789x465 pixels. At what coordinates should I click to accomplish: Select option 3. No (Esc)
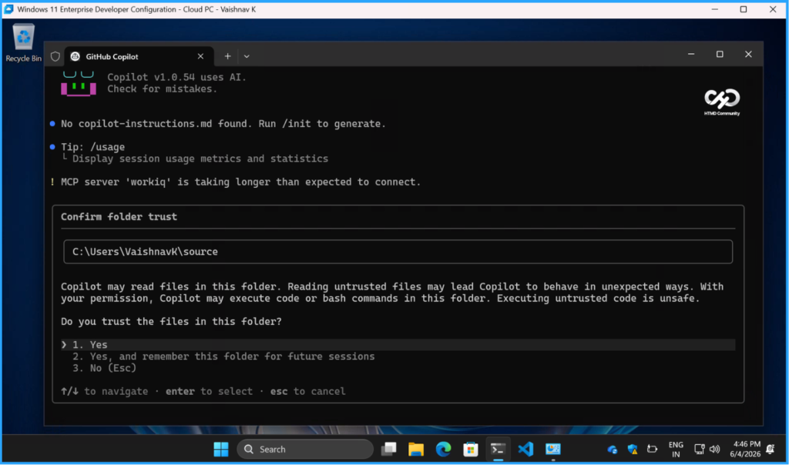tap(104, 368)
